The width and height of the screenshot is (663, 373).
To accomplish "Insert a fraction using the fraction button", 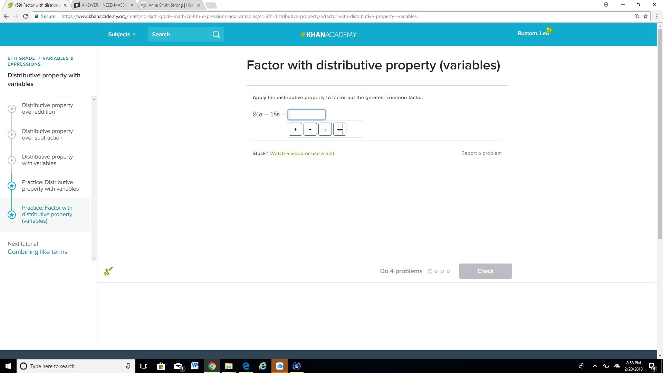I will point(340,129).
